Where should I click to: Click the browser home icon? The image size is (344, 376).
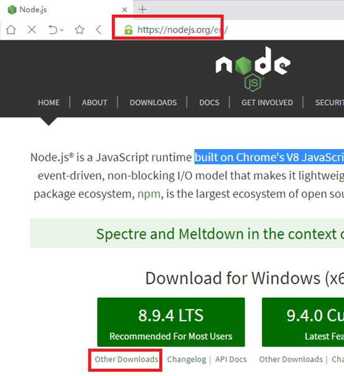[x=11, y=30]
